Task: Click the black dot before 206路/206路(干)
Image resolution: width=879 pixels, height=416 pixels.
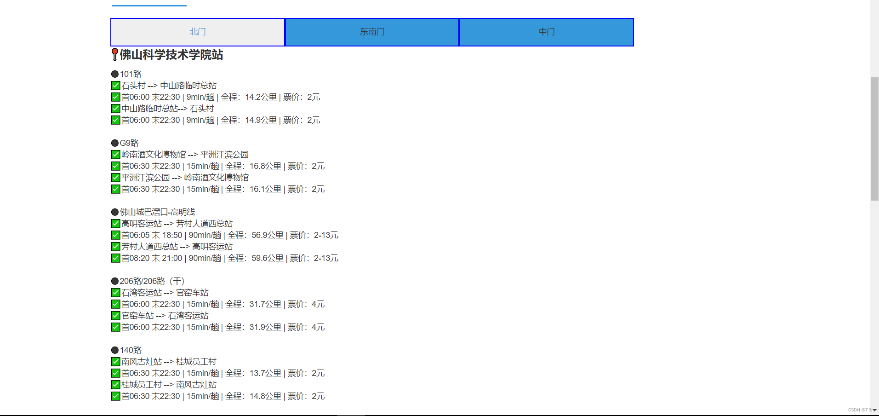Action: [115, 281]
